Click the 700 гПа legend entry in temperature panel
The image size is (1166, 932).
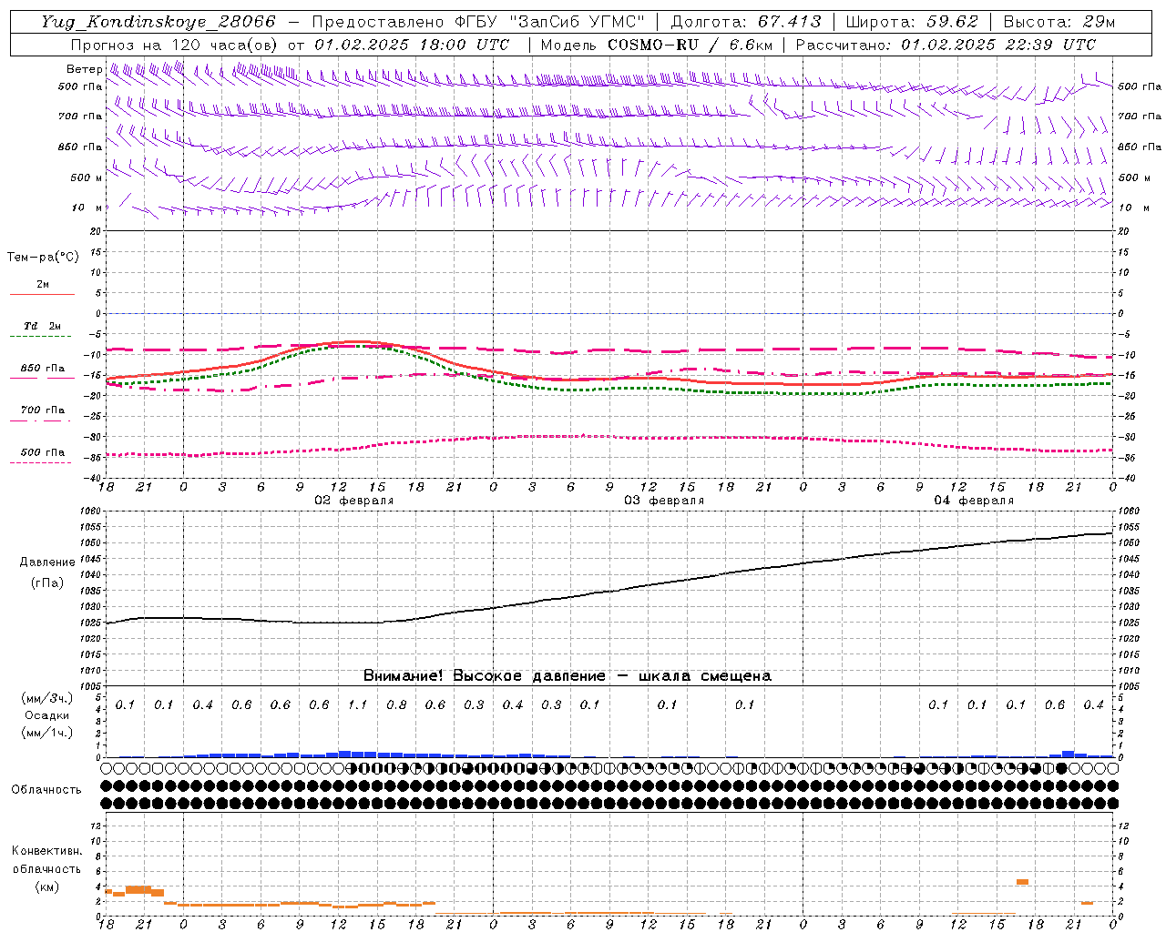(x=43, y=410)
